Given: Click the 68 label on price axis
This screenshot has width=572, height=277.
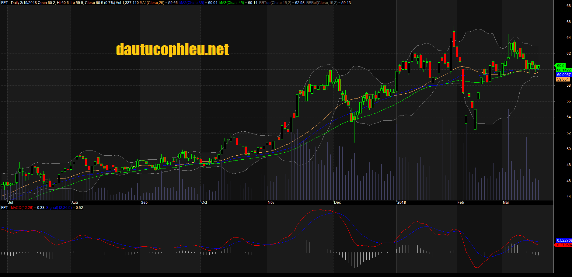Looking at the screenshot, I should point(568,6).
